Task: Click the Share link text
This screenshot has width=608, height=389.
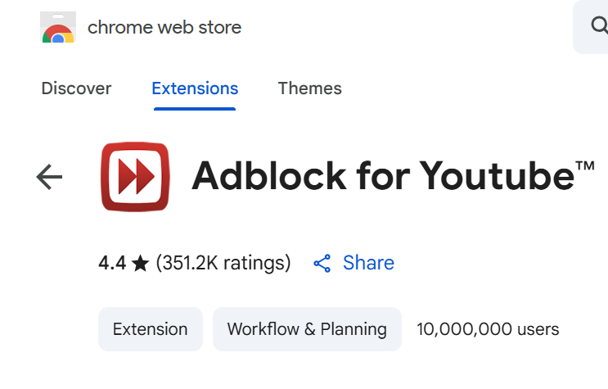Action: pyautogui.click(x=368, y=263)
